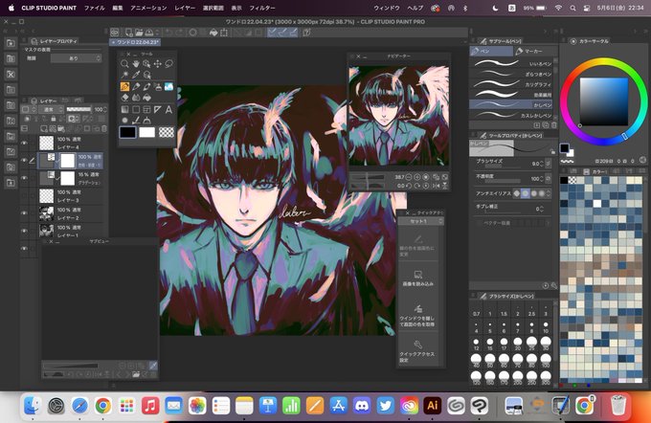Open Discord from the Dock
The height and width of the screenshot is (423, 651).
(362, 405)
